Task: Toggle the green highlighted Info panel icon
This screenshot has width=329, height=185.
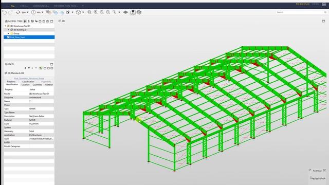Action: (x=41, y=68)
